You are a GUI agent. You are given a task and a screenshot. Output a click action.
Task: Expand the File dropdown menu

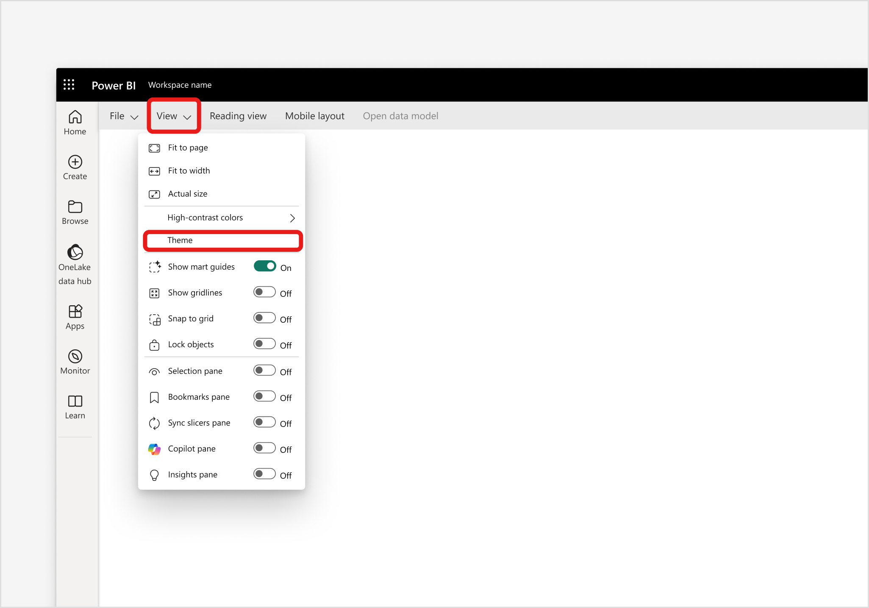tap(124, 116)
